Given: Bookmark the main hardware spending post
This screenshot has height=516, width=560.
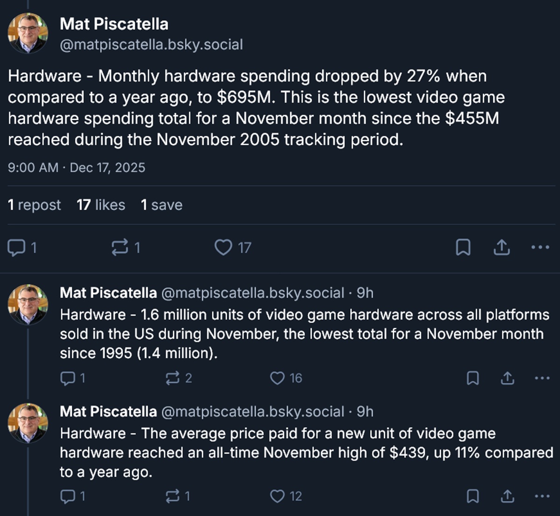Looking at the screenshot, I should point(463,248).
